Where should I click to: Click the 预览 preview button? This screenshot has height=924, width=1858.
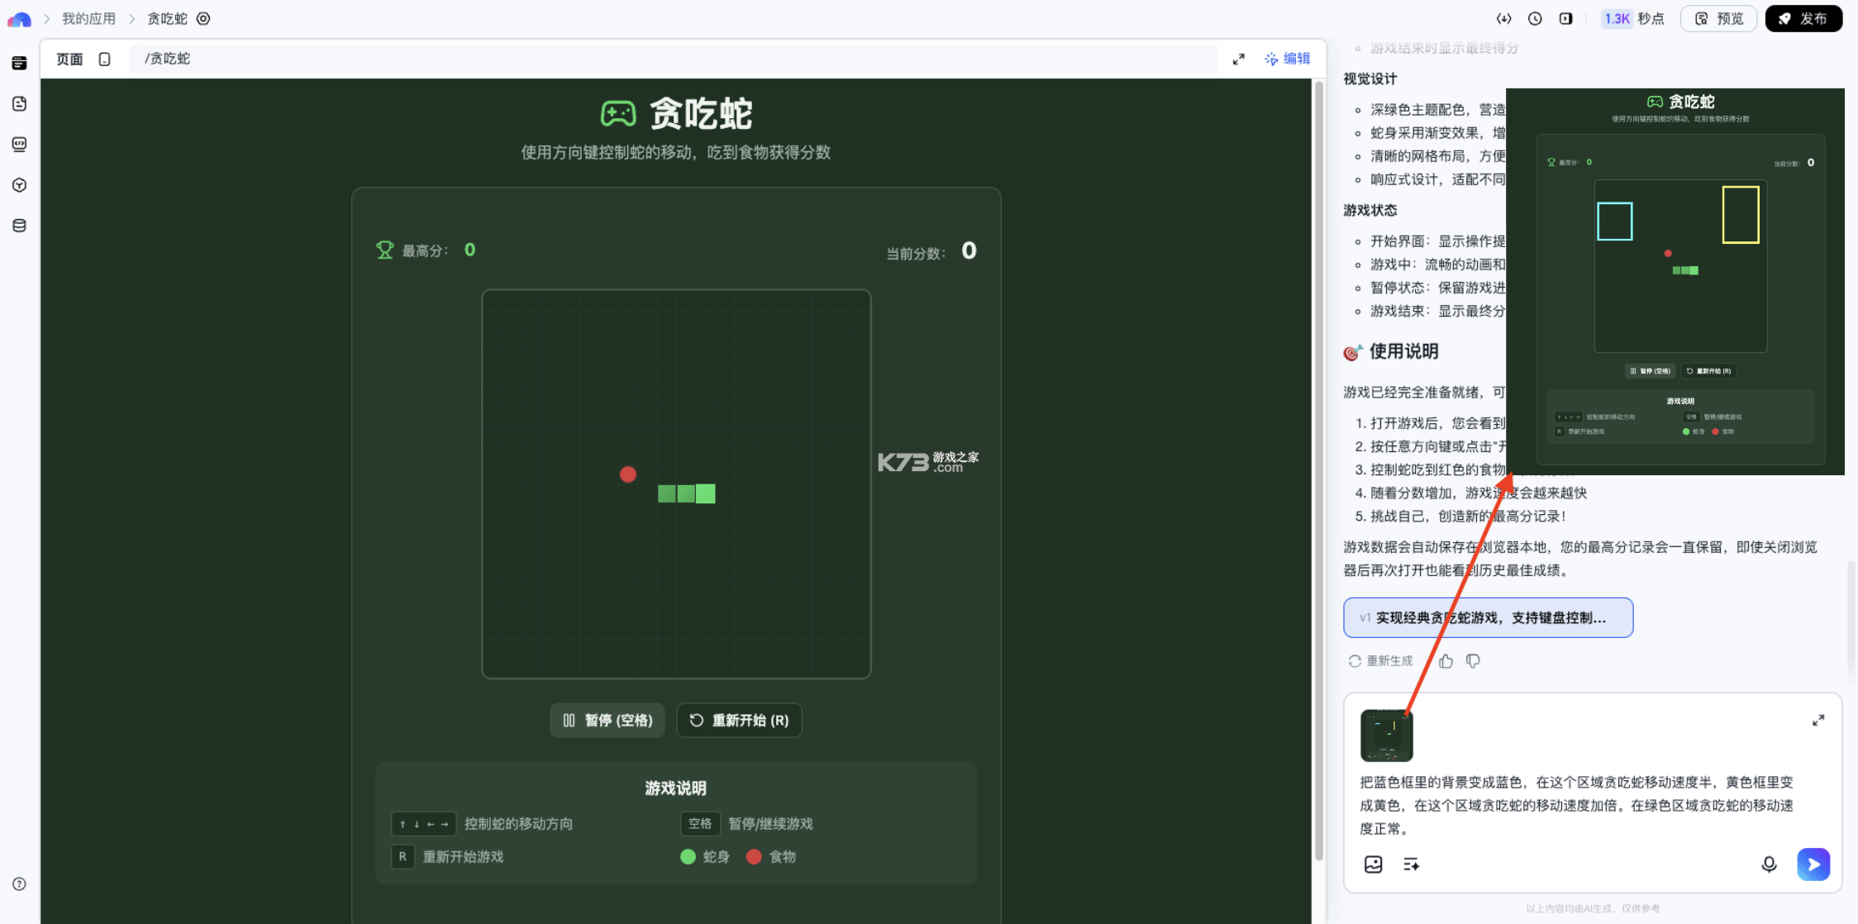click(x=1718, y=18)
